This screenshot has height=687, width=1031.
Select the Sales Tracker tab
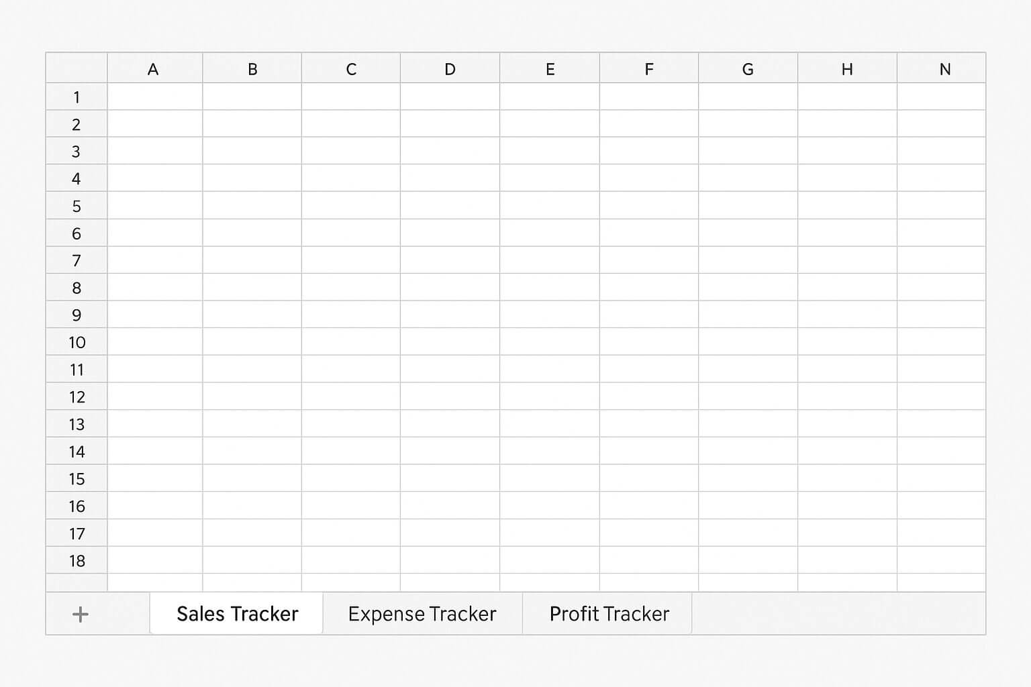[x=236, y=613]
